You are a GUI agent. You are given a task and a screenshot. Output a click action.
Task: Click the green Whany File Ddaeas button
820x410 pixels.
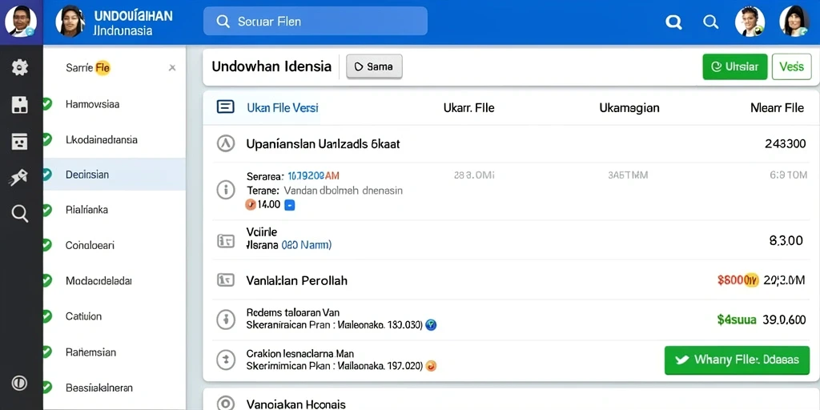[x=737, y=360]
